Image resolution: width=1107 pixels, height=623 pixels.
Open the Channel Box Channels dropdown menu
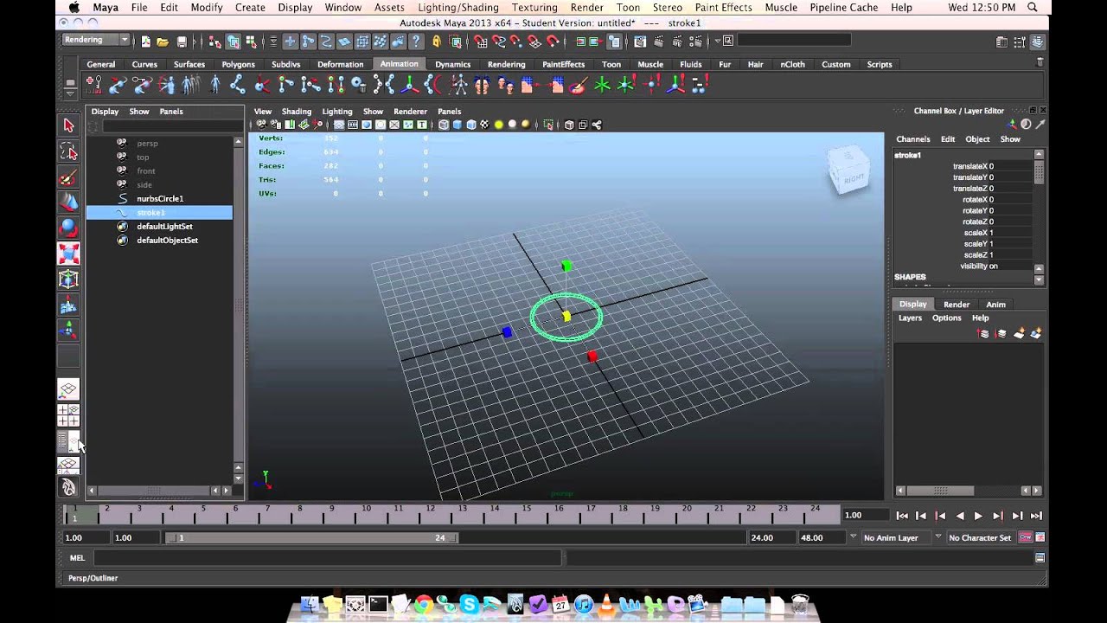(x=912, y=138)
